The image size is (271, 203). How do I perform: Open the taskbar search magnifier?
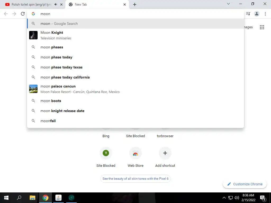tap(19, 198)
